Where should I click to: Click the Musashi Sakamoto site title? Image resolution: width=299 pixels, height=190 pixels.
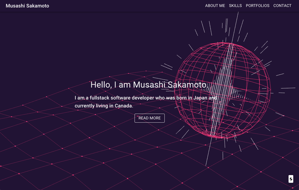pos(27,6)
